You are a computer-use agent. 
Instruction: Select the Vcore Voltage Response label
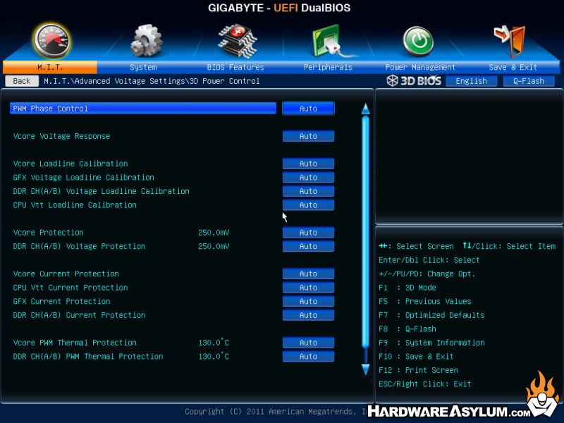pyautogui.click(x=61, y=136)
